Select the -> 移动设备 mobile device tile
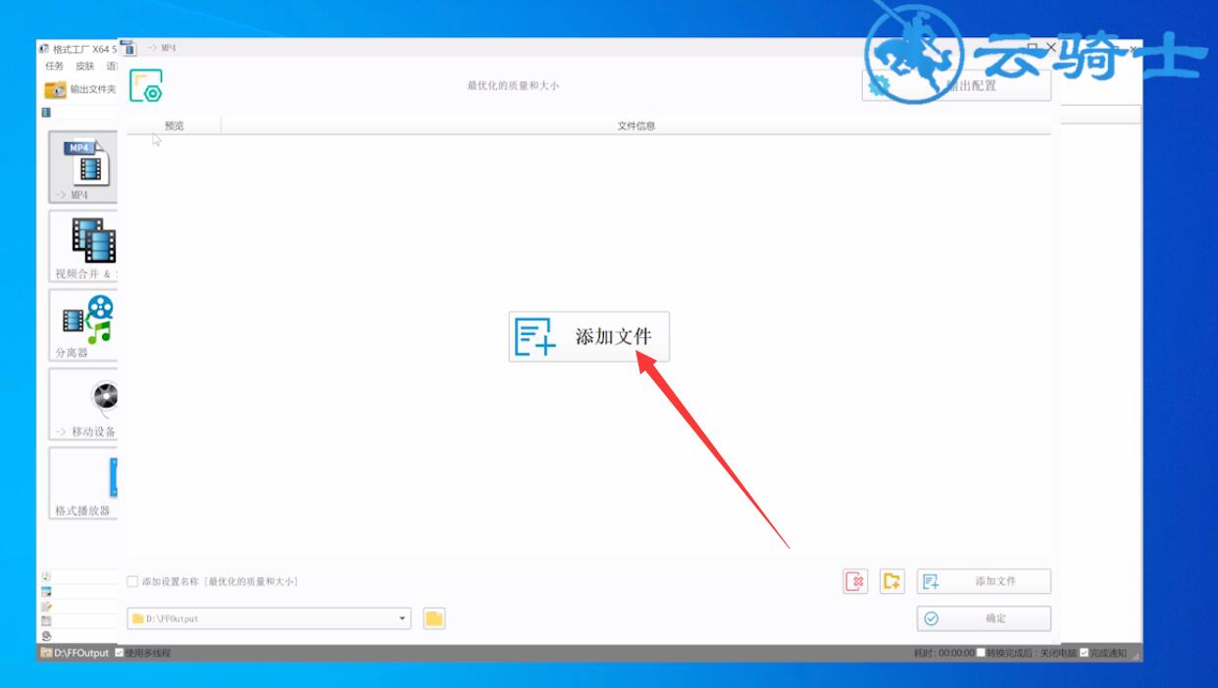The height and width of the screenshot is (688, 1218). point(83,404)
